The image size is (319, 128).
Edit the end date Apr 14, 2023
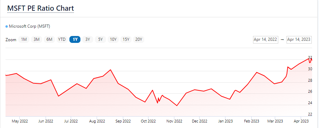[299, 39]
